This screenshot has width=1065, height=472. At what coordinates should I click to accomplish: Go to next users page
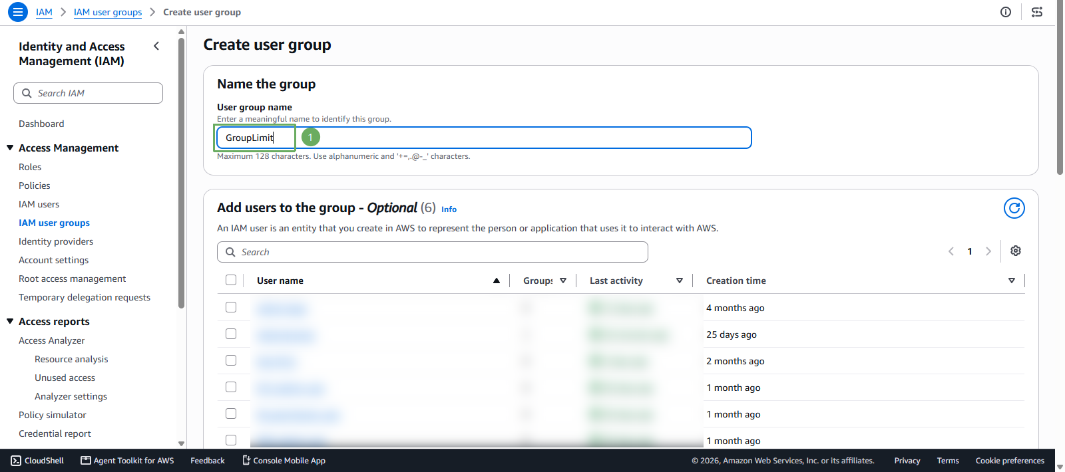tap(988, 251)
